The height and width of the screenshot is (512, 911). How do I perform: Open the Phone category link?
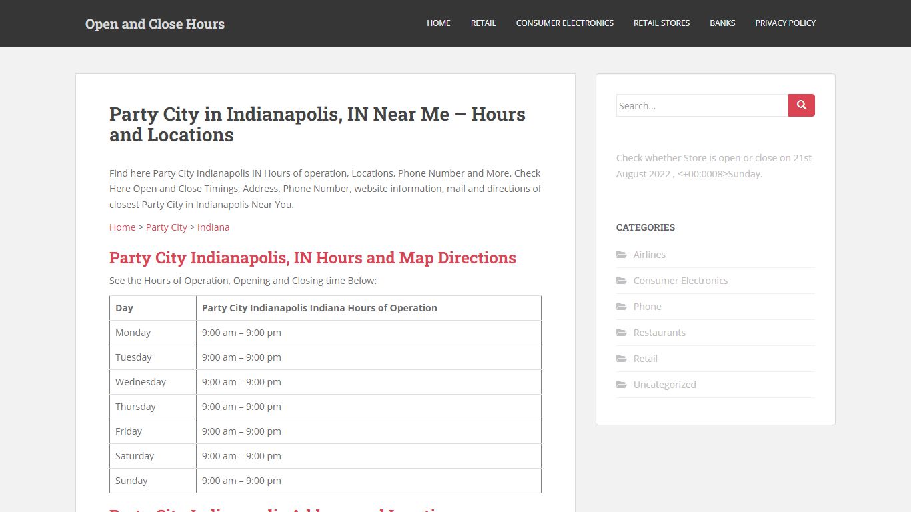[648, 307]
